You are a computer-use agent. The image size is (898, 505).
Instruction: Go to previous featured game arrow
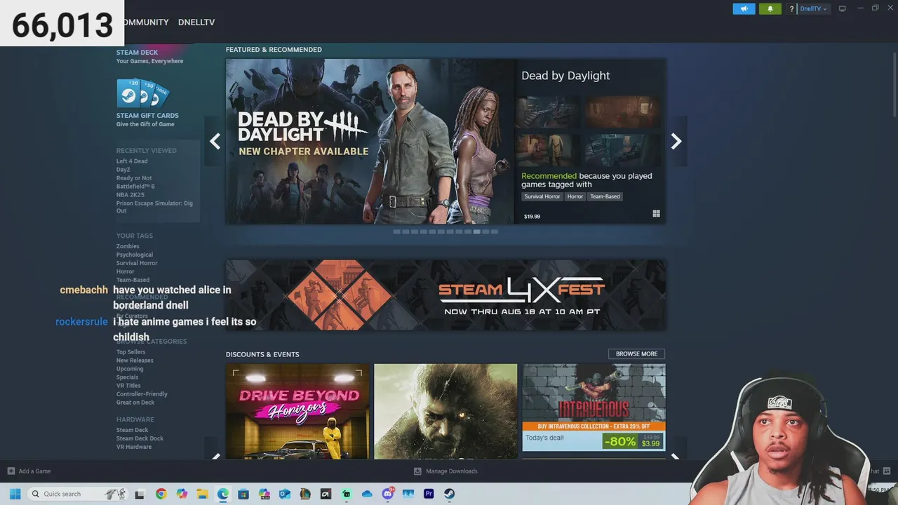215,142
